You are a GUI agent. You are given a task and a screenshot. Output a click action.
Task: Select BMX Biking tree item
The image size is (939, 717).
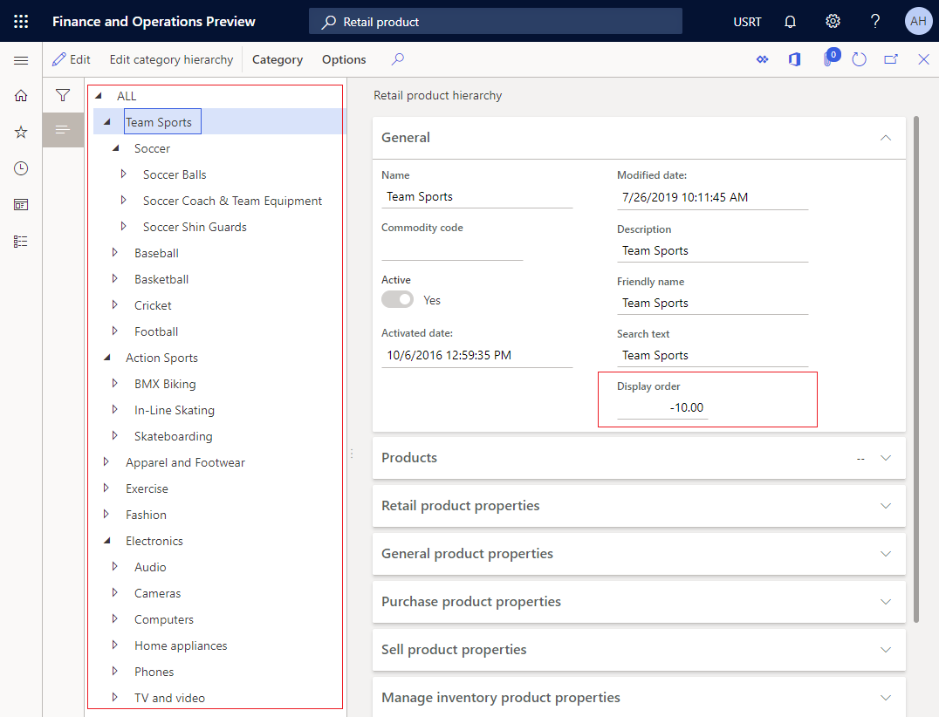coord(165,385)
